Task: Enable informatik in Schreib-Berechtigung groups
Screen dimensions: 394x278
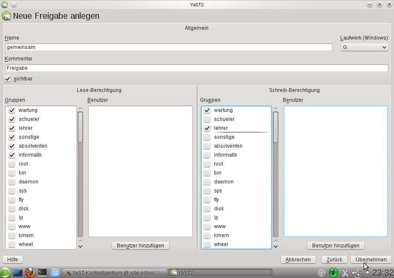Action: 207,155
